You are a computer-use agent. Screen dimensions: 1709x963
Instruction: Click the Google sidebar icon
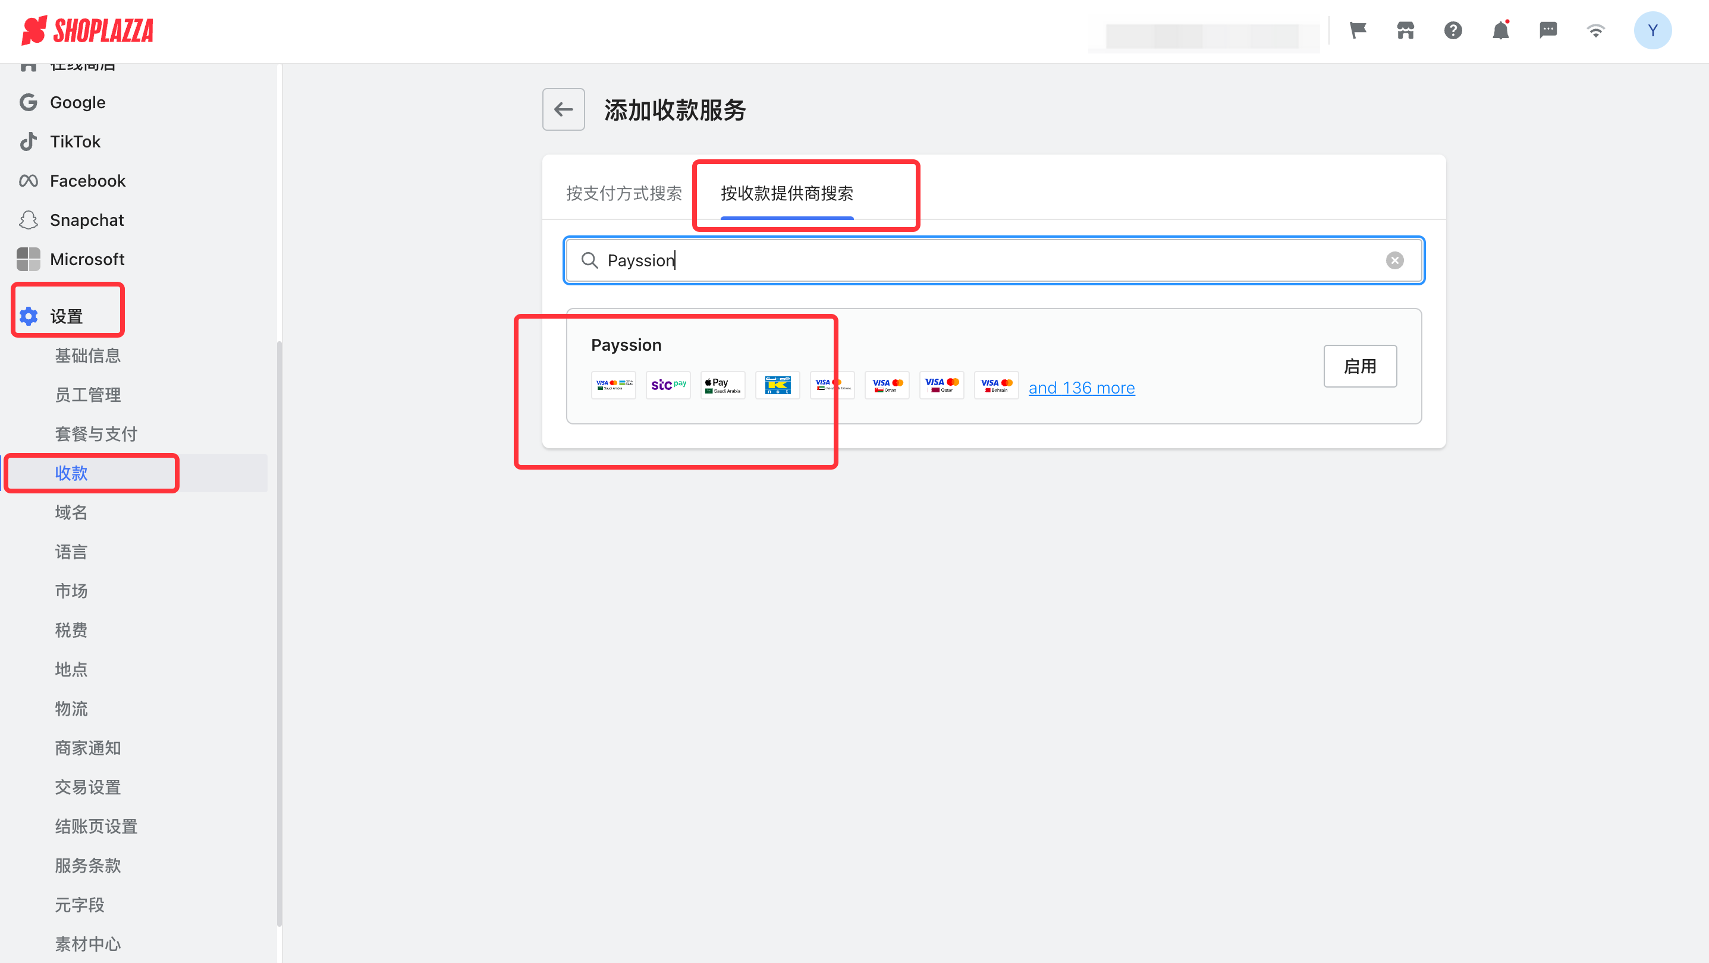click(29, 102)
